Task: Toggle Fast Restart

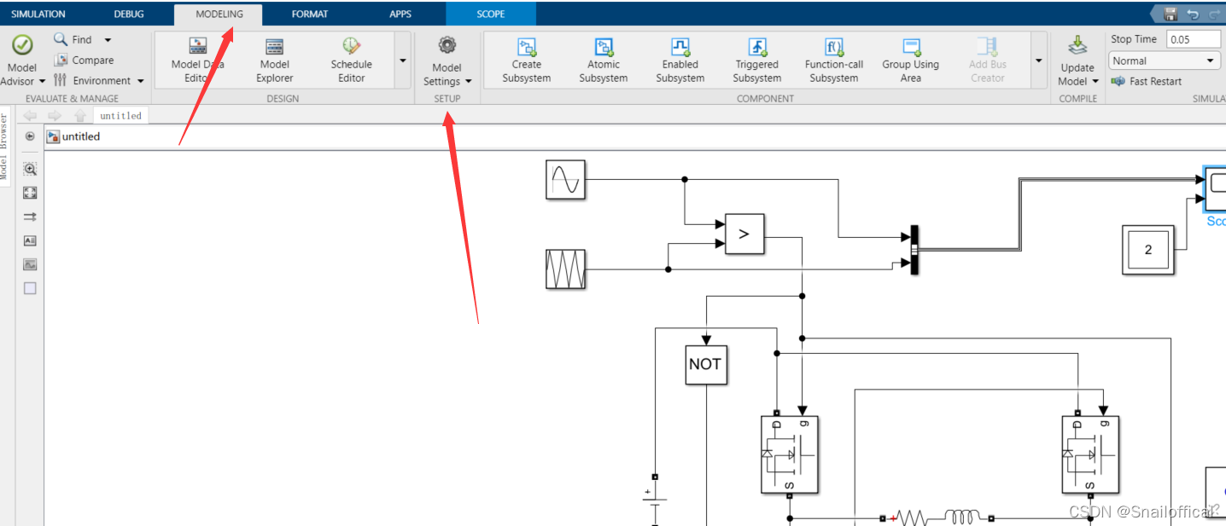Action: click(1147, 81)
